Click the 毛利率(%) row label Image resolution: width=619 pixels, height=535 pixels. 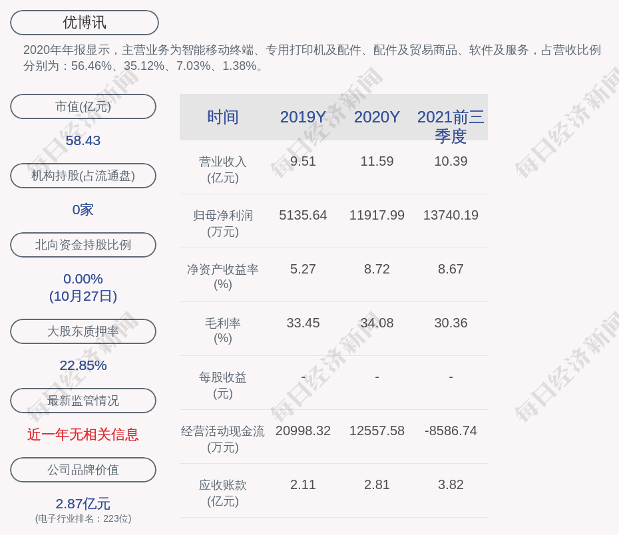tap(222, 331)
